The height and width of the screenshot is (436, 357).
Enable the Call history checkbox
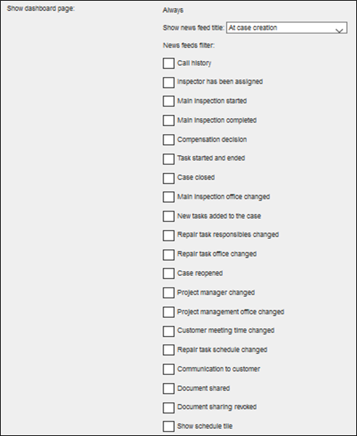click(x=169, y=64)
